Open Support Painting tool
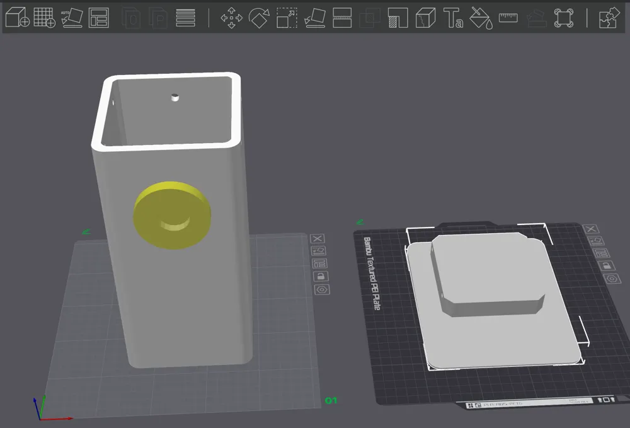This screenshot has height=428, width=630. point(398,18)
